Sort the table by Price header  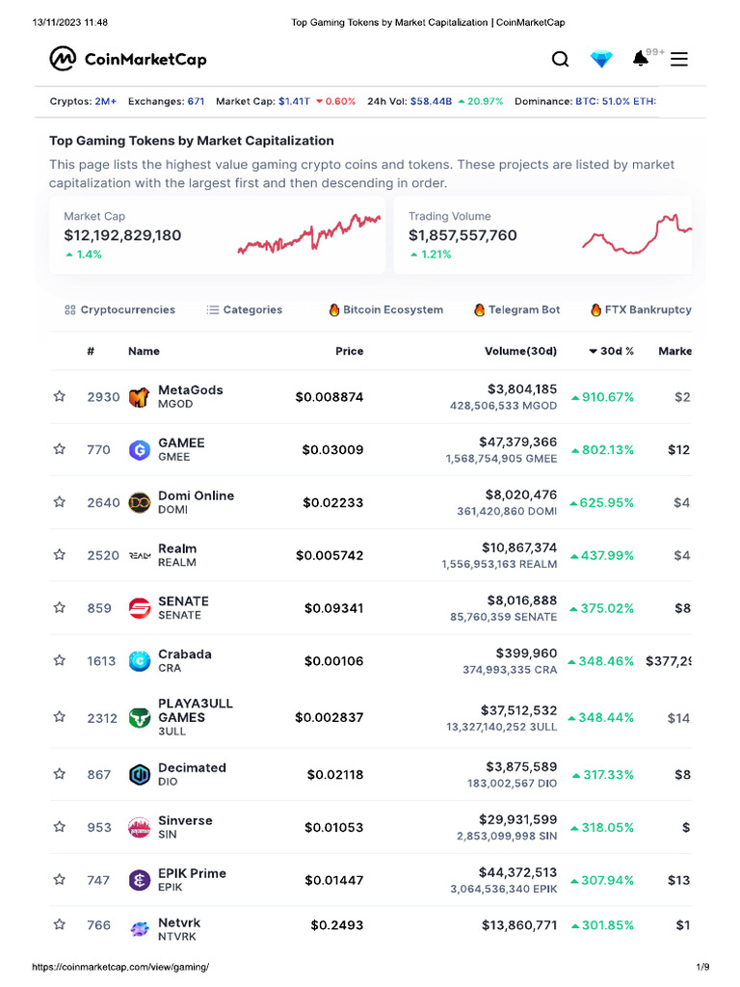[349, 352]
